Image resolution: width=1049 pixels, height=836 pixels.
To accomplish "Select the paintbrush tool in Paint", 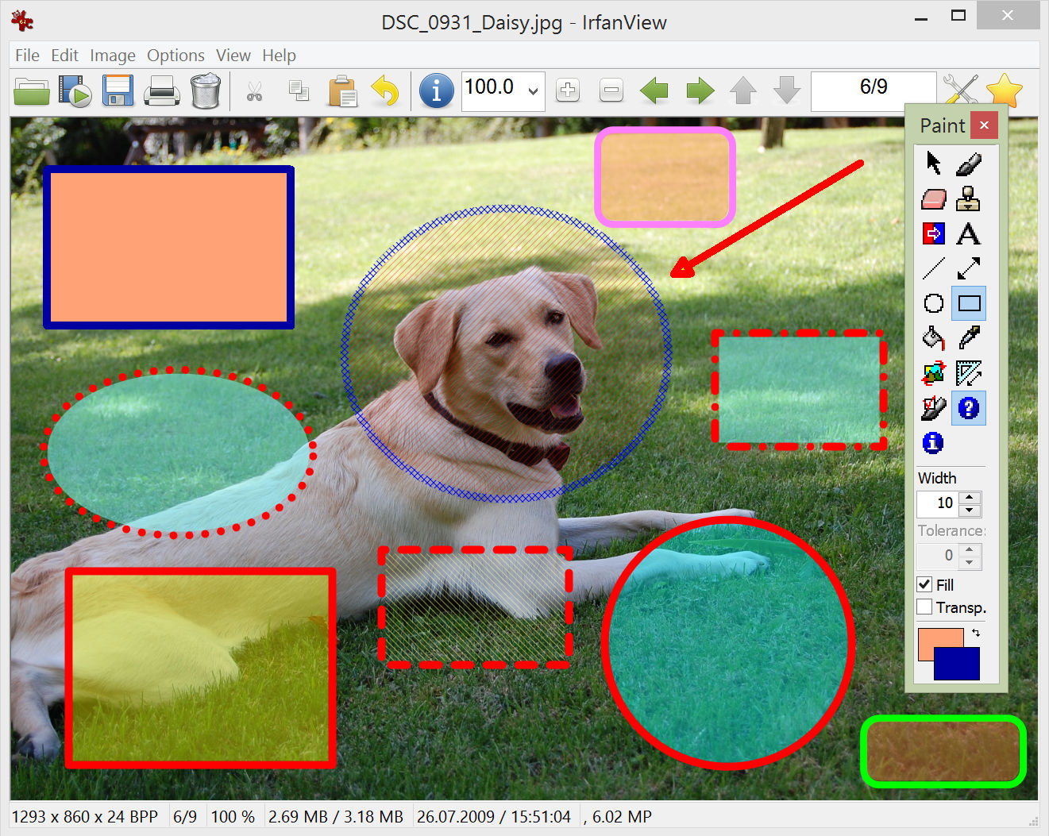I will point(969,164).
